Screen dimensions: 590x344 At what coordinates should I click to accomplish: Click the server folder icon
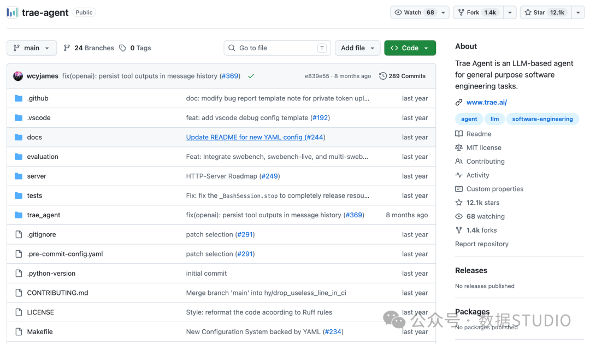(x=19, y=176)
